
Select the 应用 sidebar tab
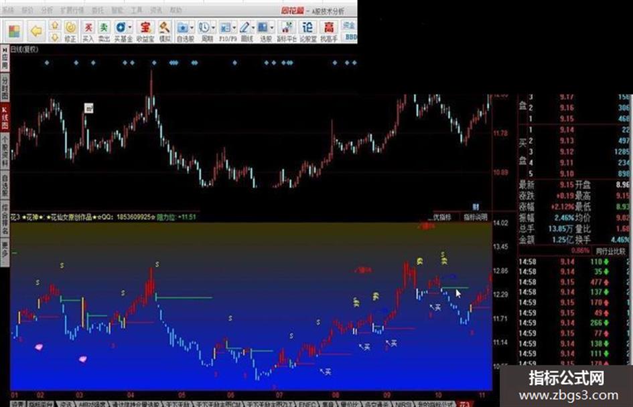pyautogui.click(x=5, y=57)
